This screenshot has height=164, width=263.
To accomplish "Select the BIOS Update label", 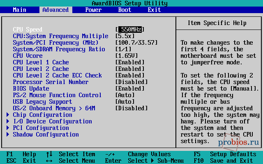I will (31, 89).
